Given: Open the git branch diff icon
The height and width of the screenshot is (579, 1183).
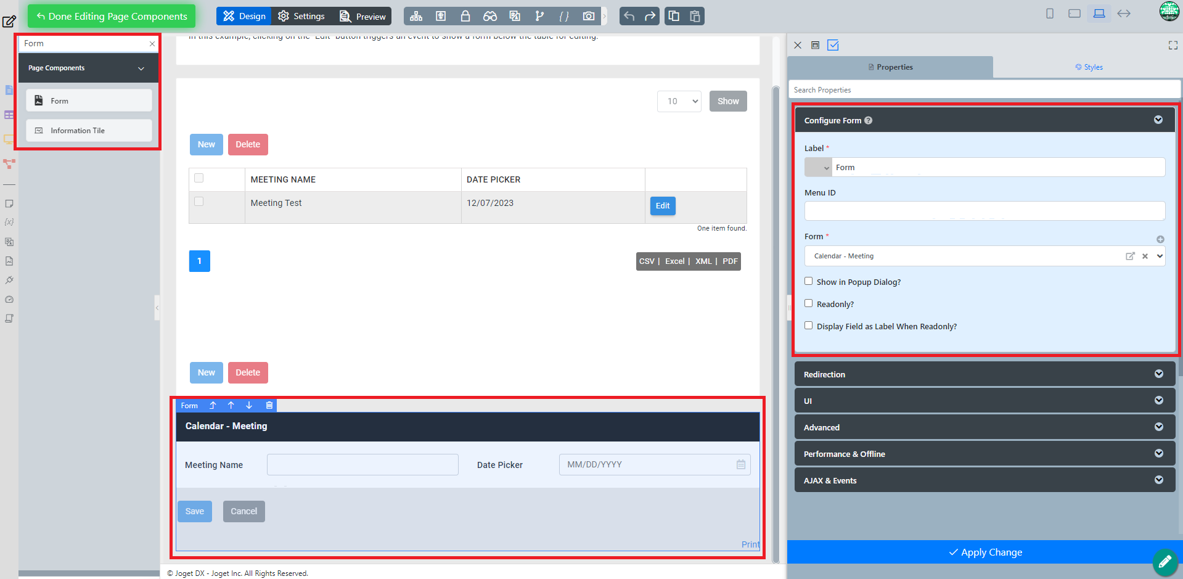Looking at the screenshot, I should [539, 16].
